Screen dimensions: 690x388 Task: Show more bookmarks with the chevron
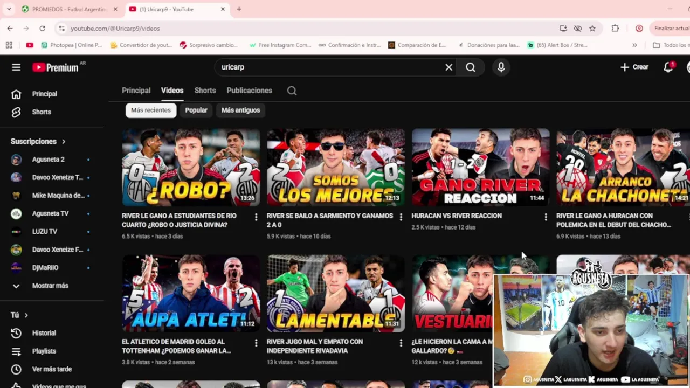click(634, 45)
